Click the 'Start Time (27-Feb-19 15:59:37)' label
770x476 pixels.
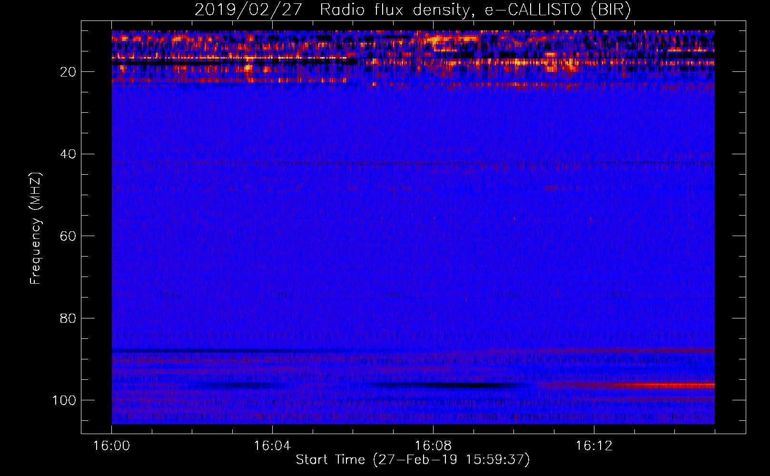click(413, 460)
